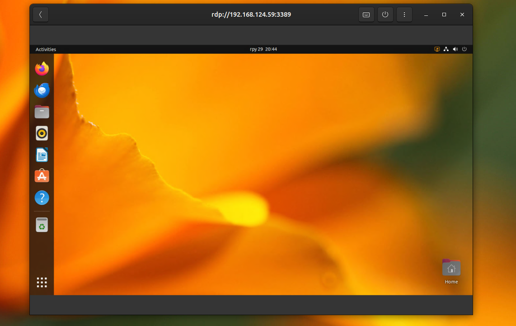Launch Thunderbird mail in the dock
This screenshot has height=326, width=516.
click(x=42, y=90)
